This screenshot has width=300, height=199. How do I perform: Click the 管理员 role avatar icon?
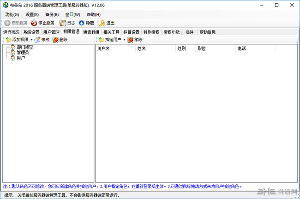12,53
